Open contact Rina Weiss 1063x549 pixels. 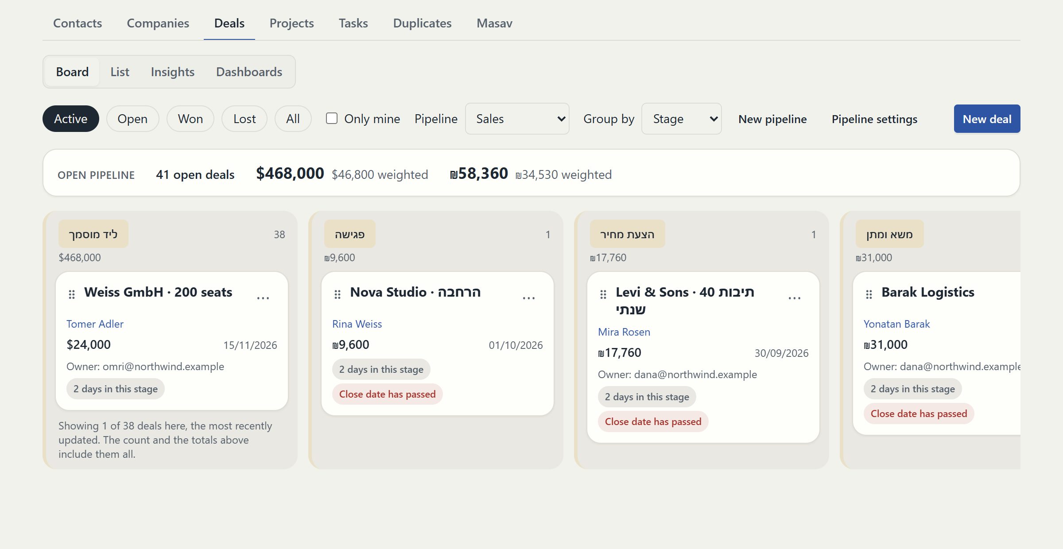click(357, 324)
